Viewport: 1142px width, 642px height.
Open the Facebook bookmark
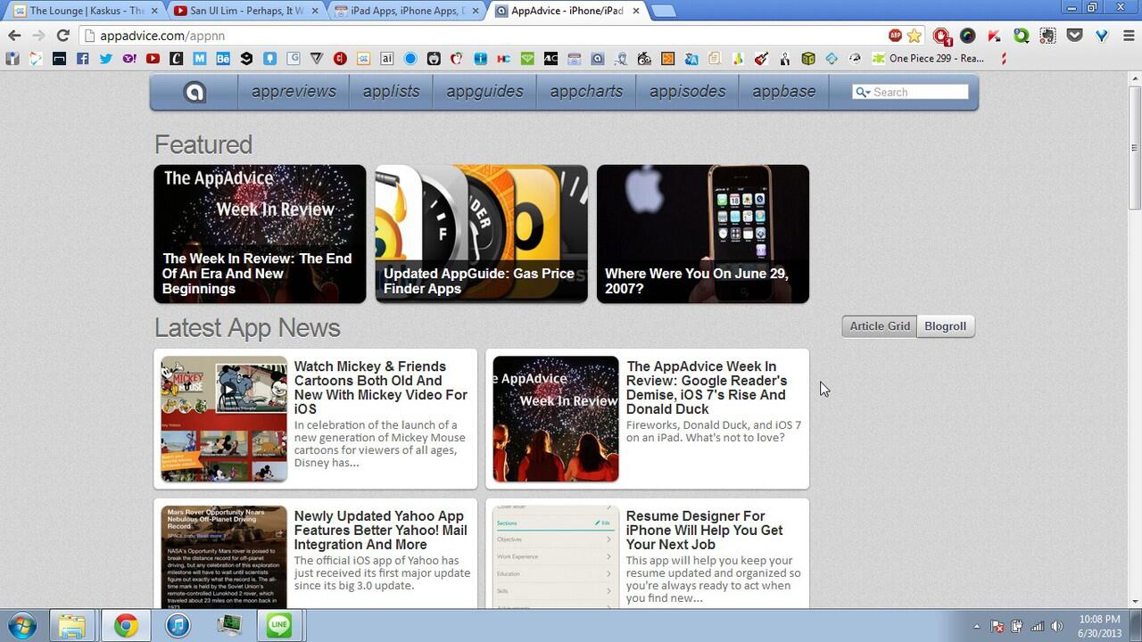[83, 59]
